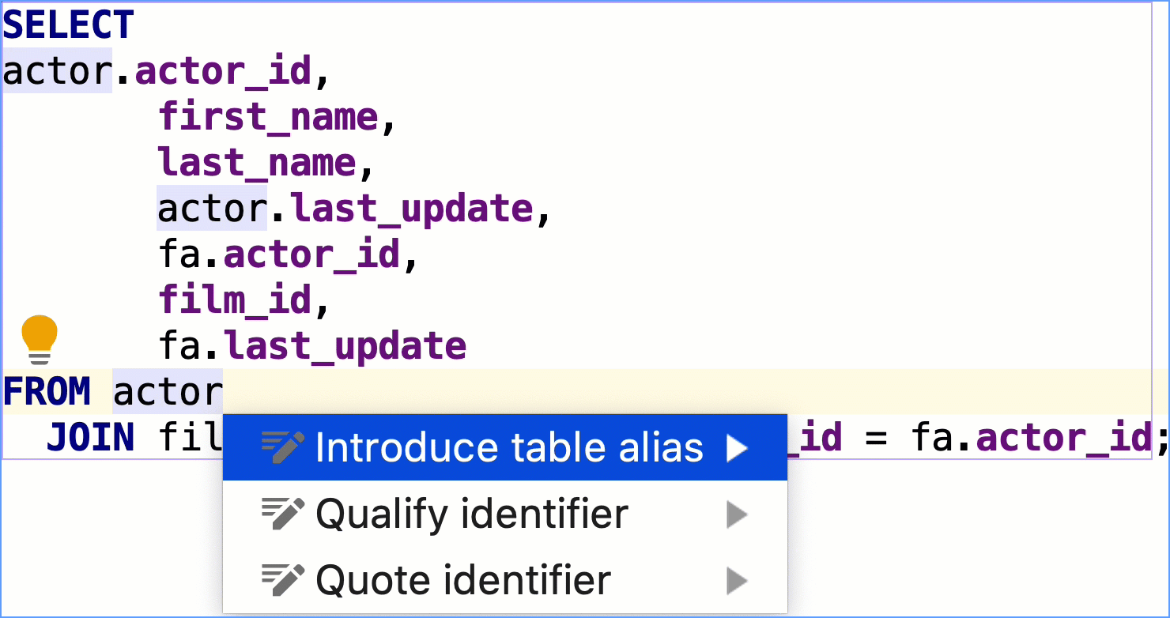Click actor.last_update in the select list
Viewport: 1170px width, 618px height.
(x=345, y=209)
